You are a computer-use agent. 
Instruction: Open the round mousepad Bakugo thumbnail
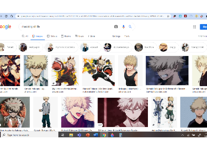pyautogui.click(x=15, y=112)
